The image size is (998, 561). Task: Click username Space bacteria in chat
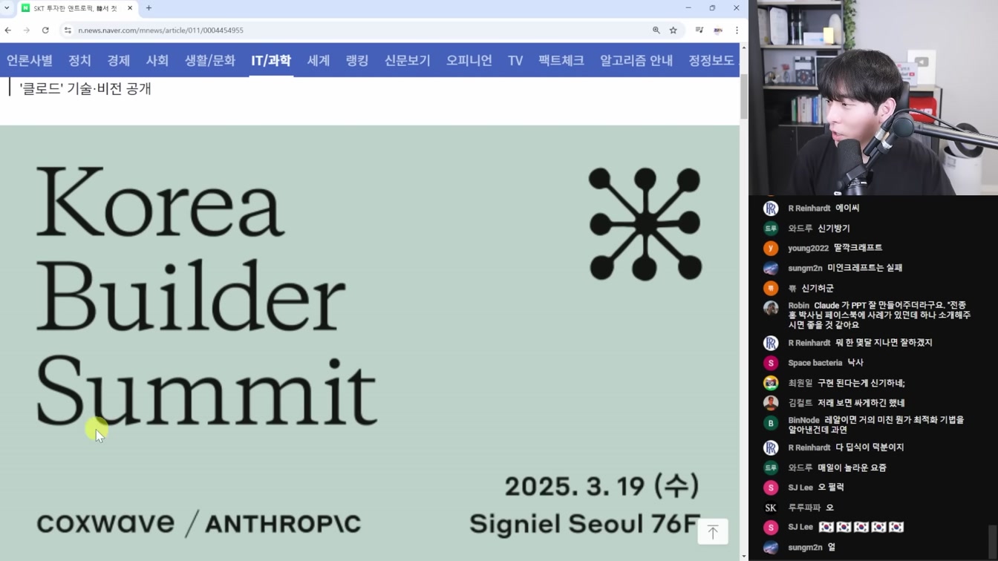[815, 363]
